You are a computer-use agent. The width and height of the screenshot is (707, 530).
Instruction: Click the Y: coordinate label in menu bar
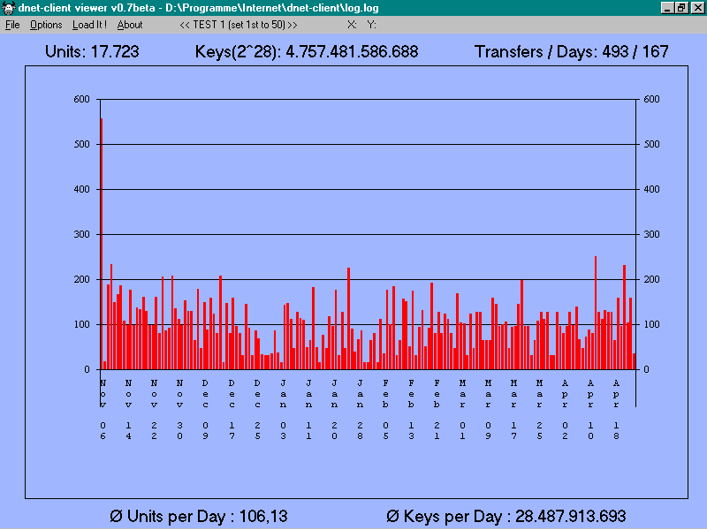coord(371,25)
